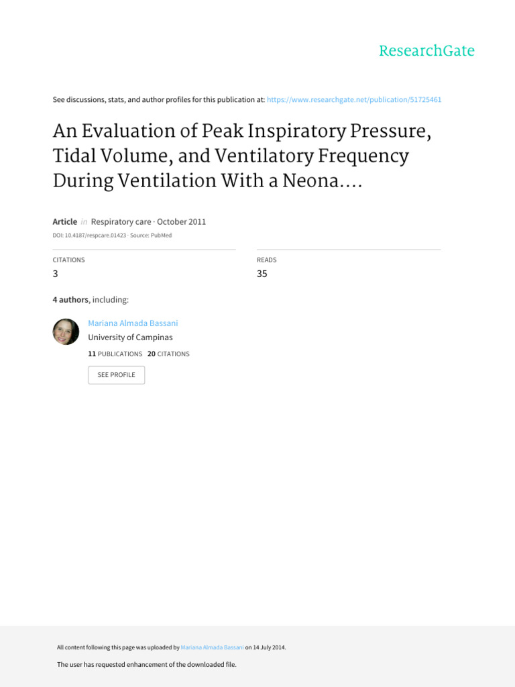515x687 pixels.
Task: Click the "Article" type label
Action: point(65,221)
